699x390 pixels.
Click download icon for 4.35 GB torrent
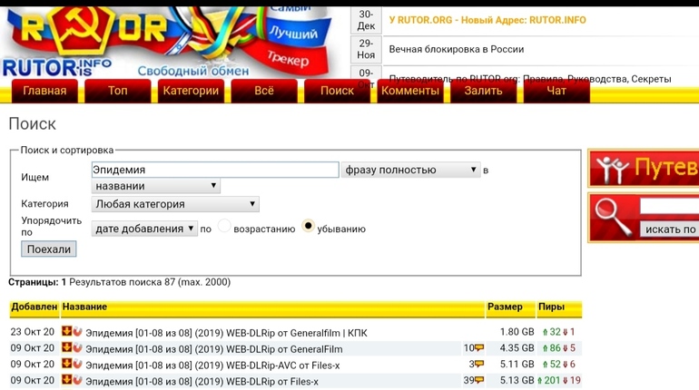pyautogui.click(x=66, y=348)
